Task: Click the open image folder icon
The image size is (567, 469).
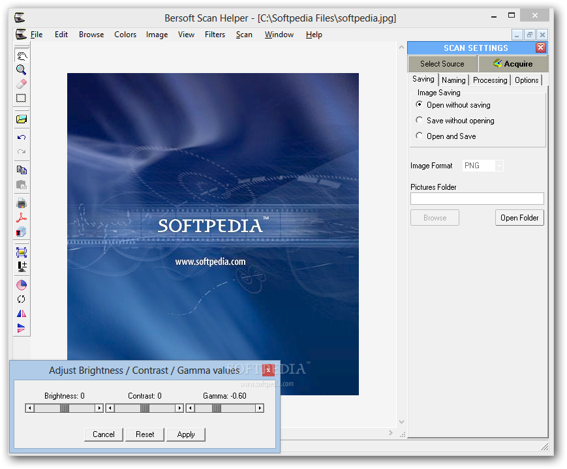Action: click(x=22, y=119)
